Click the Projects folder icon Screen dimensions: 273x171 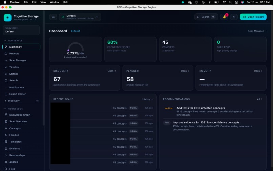(x=6, y=54)
